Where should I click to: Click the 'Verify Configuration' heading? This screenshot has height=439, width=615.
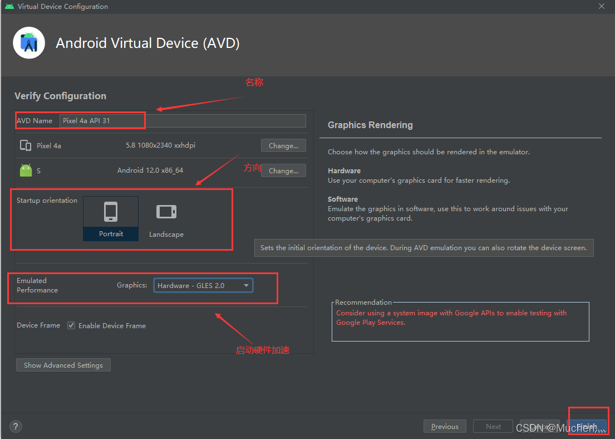[61, 96]
